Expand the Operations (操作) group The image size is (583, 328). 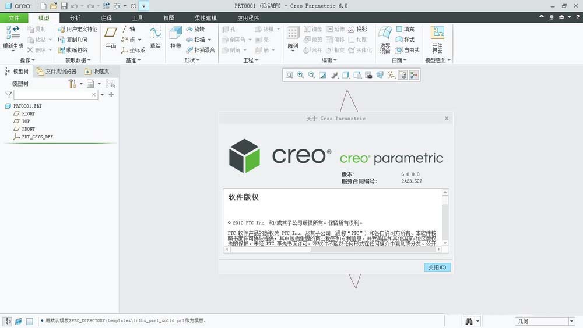pos(27,60)
